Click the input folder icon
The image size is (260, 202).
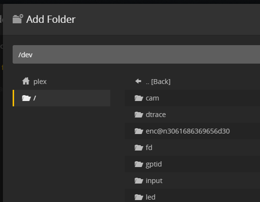[x=139, y=181]
